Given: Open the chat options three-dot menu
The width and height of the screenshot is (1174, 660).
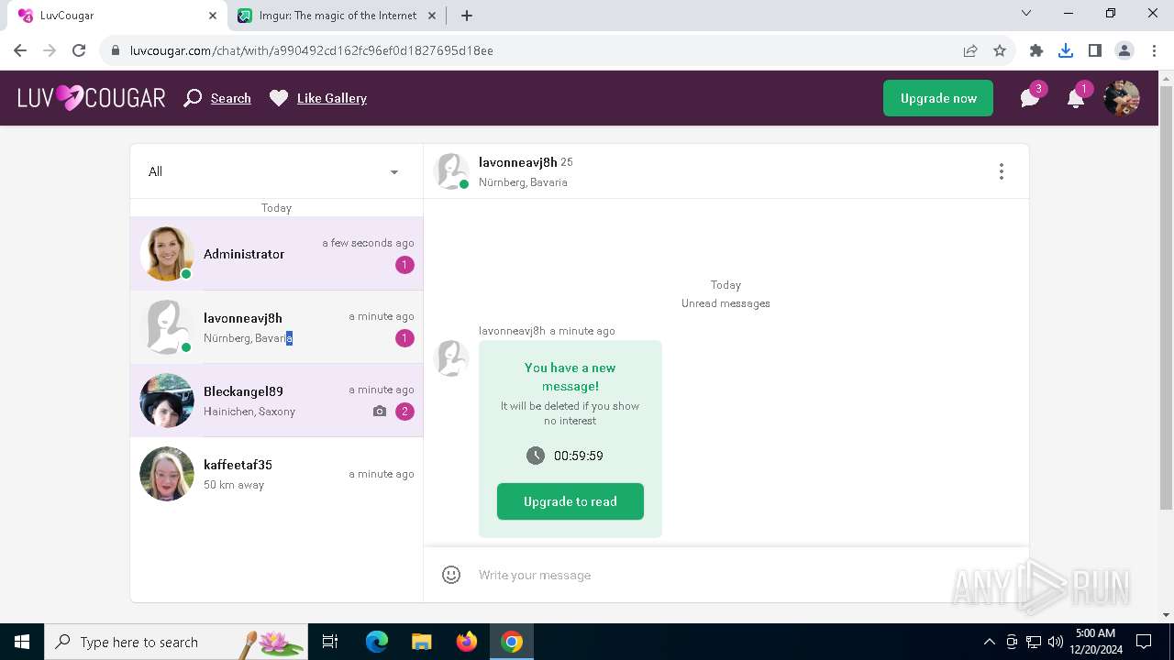Looking at the screenshot, I should [x=1002, y=171].
